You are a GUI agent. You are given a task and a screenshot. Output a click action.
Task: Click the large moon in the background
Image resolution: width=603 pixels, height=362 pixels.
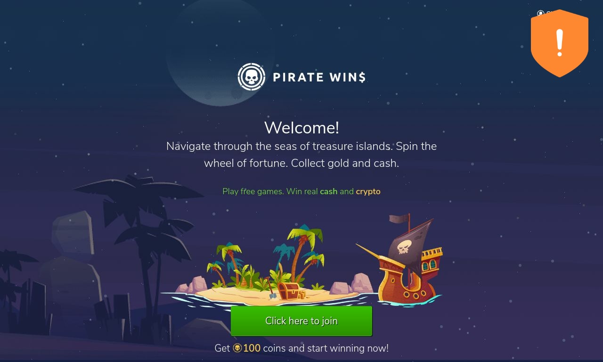220,53
